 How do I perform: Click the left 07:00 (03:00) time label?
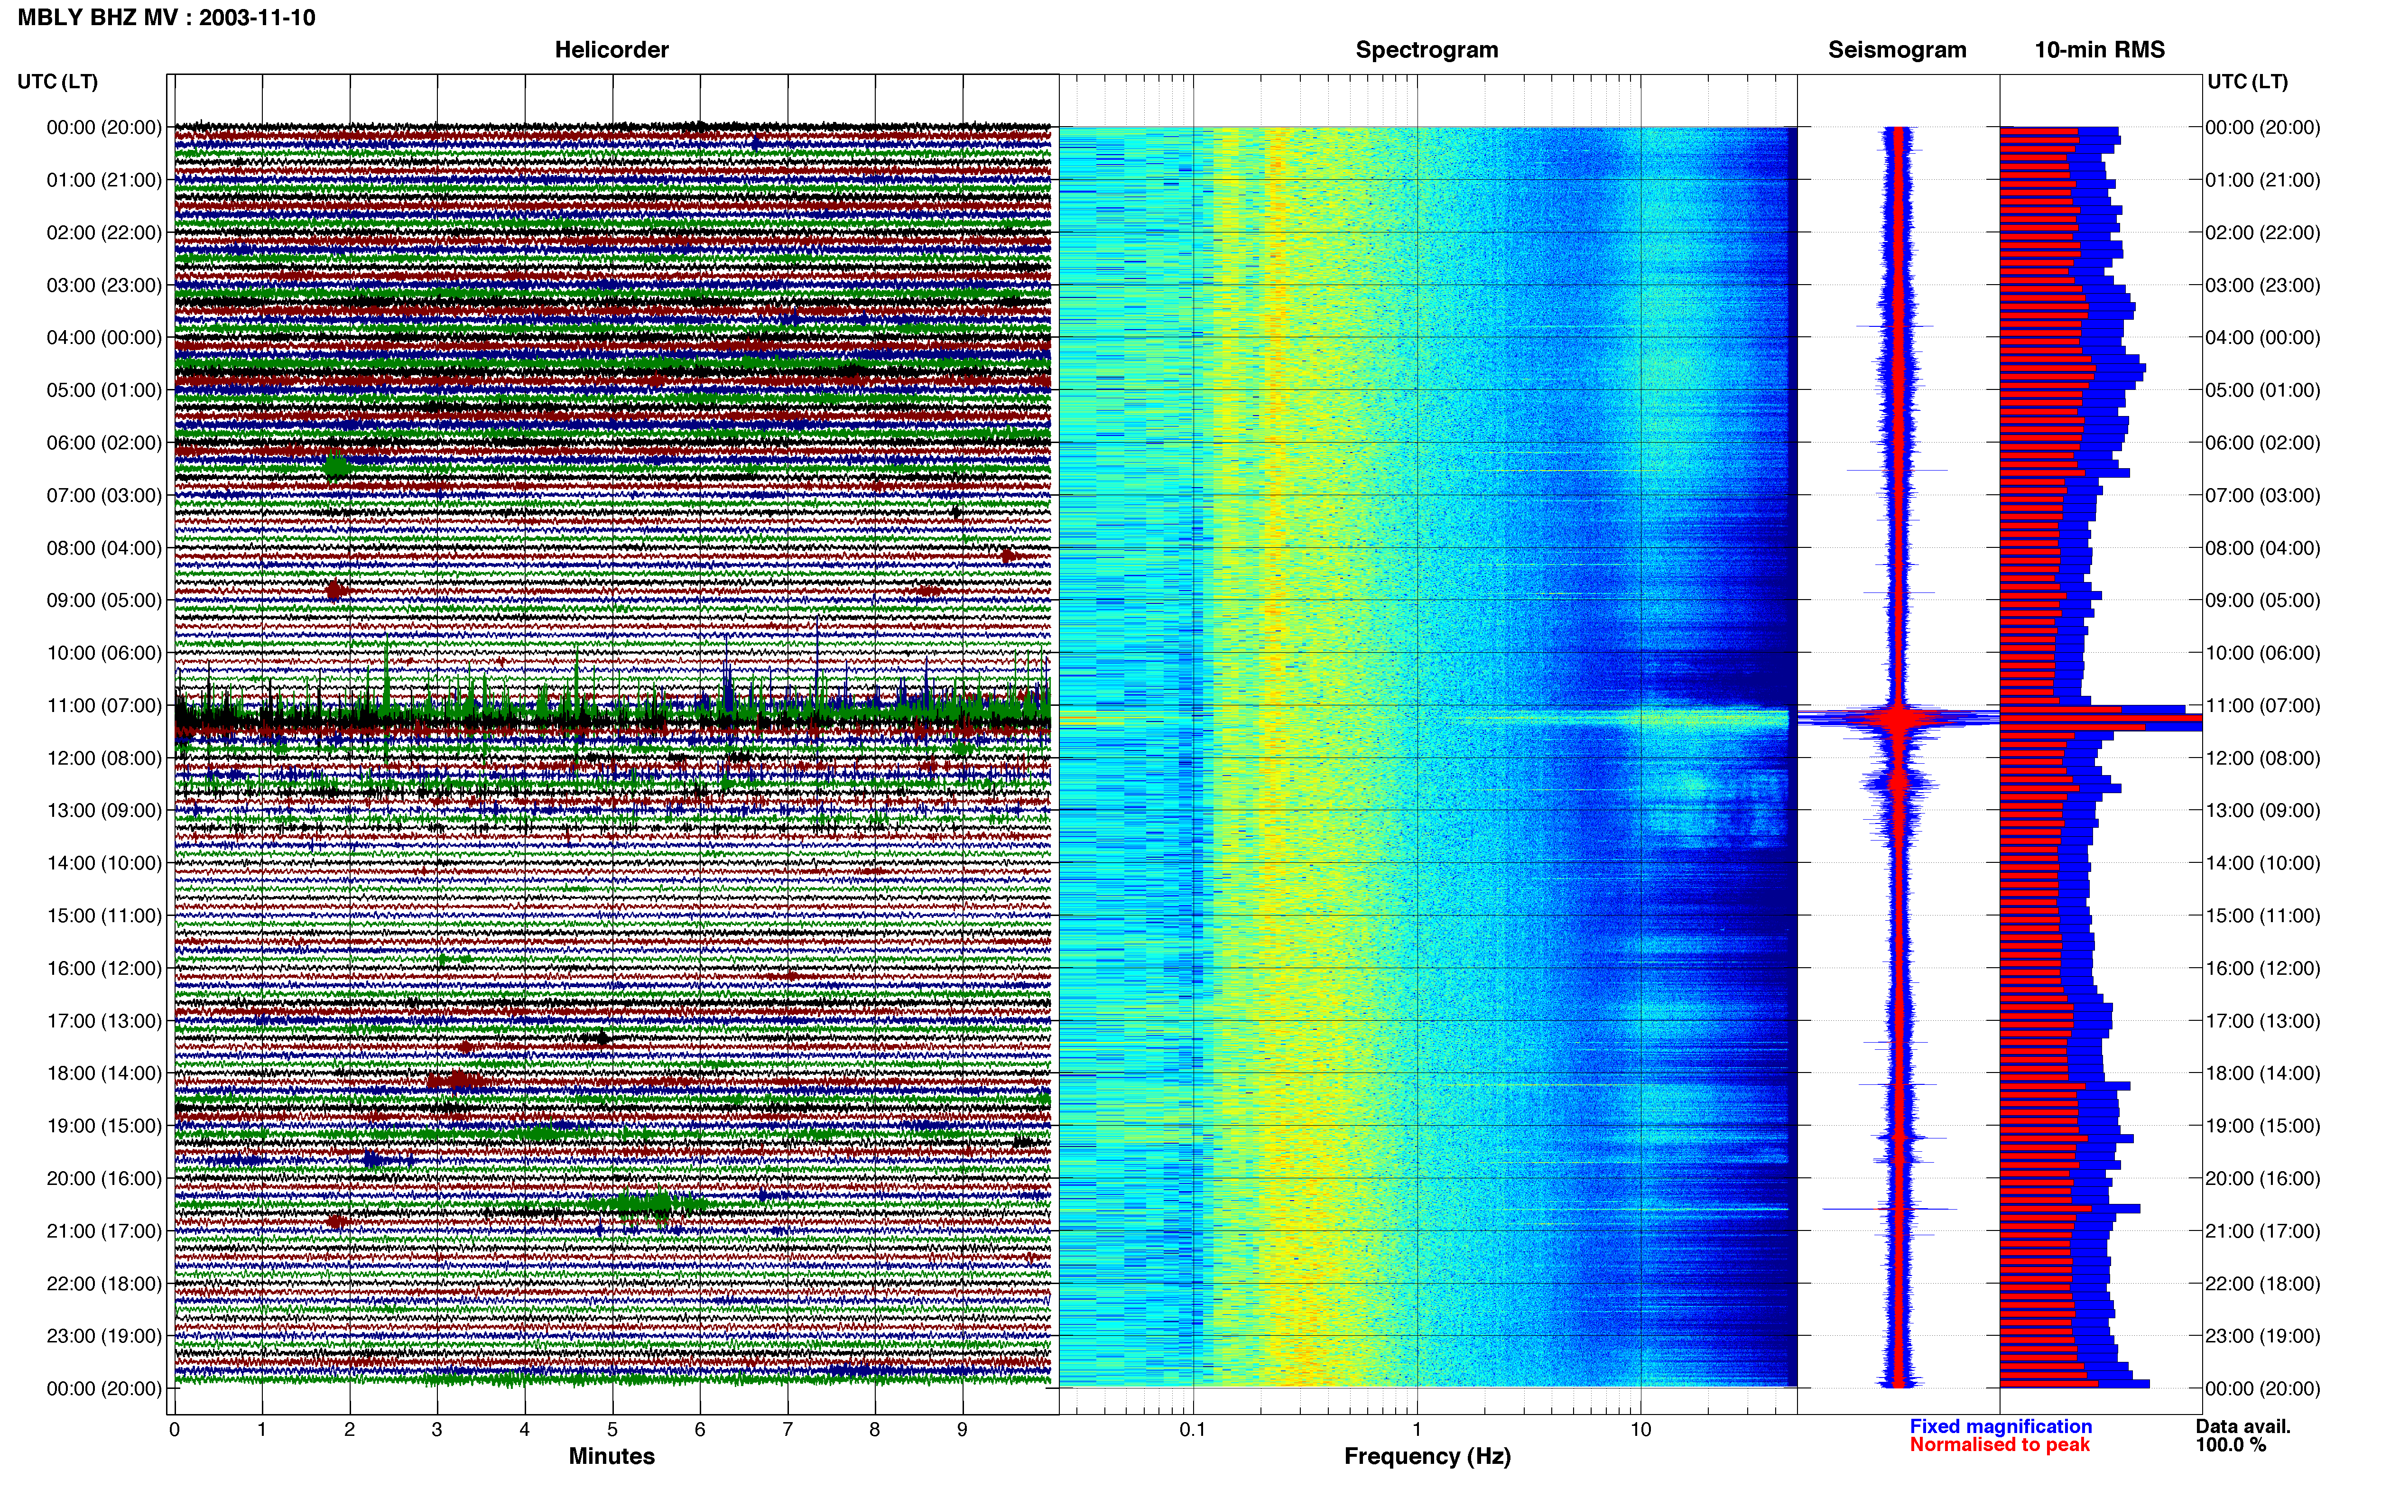[104, 495]
